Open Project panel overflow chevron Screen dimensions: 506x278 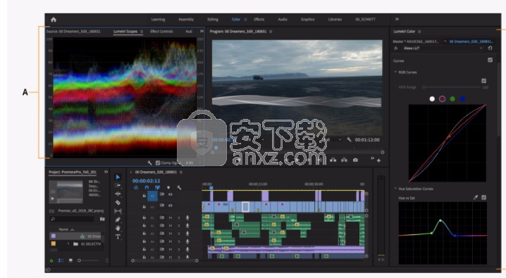(x=106, y=172)
